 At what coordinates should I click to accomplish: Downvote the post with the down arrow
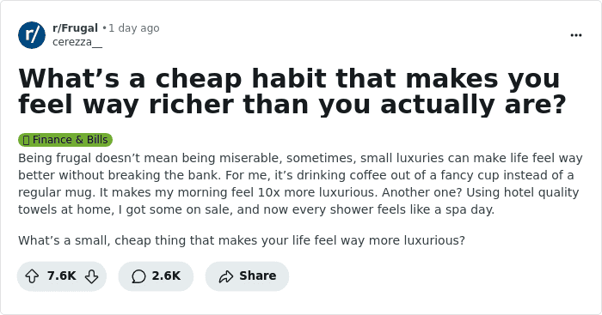[91, 276]
